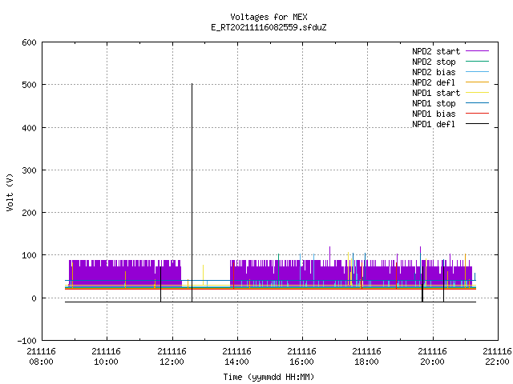The height and width of the screenshot is (384, 513).
Task: Click the y-axis value 100
Action: (x=29, y=255)
